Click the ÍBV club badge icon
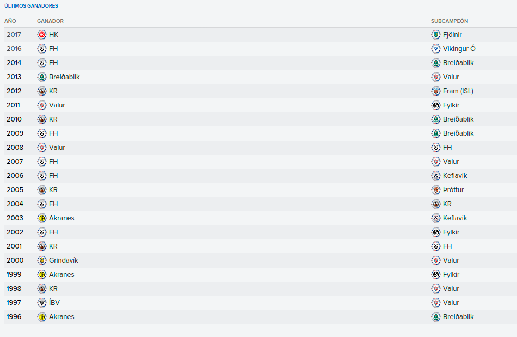Viewport: 517px width, 337px height. tap(41, 303)
